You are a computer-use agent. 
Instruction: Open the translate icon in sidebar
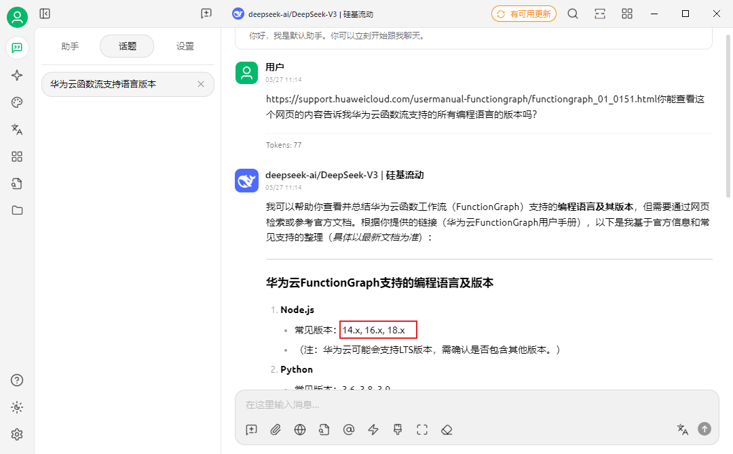tap(17, 129)
